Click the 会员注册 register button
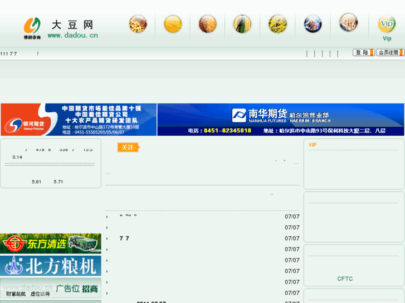 (390, 53)
